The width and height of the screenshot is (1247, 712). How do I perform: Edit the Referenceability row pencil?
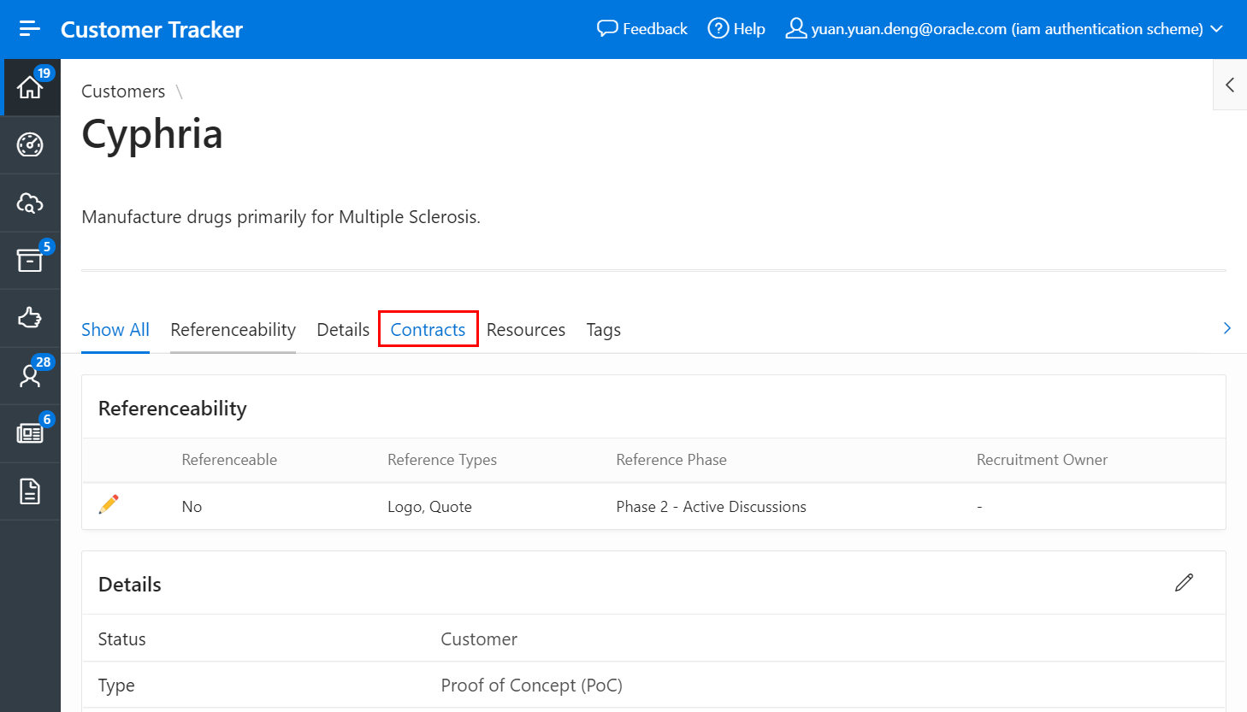(x=109, y=504)
